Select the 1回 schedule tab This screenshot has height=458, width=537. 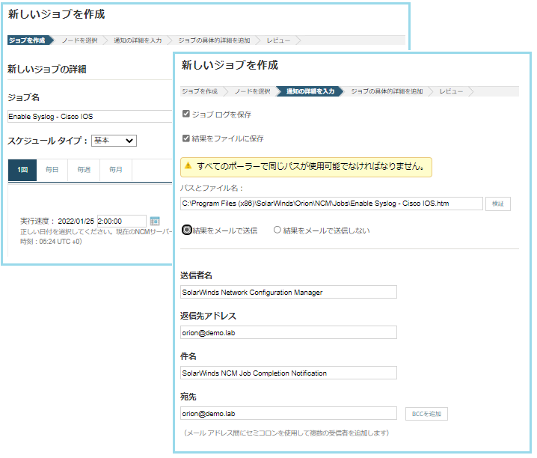pyautogui.click(x=22, y=170)
